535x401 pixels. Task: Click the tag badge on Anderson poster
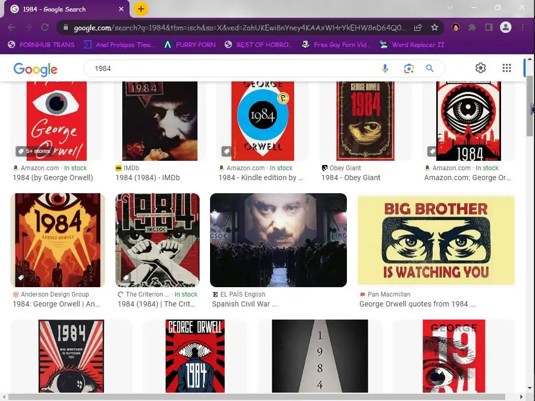click(x=21, y=278)
